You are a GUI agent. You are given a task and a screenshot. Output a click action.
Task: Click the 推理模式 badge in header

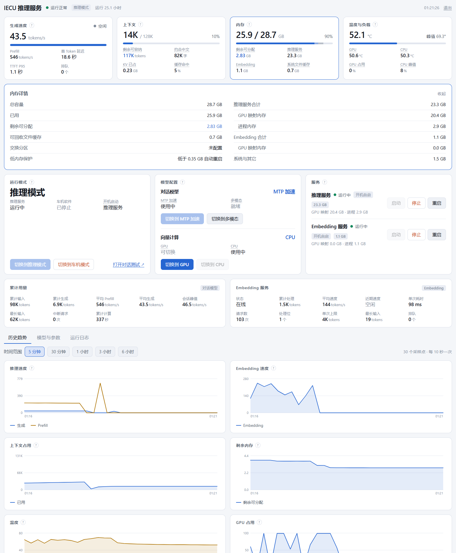click(81, 8)
